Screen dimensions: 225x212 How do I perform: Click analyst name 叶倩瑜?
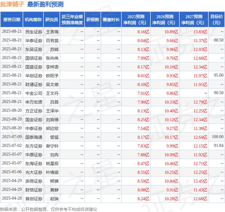click(52, 172)
